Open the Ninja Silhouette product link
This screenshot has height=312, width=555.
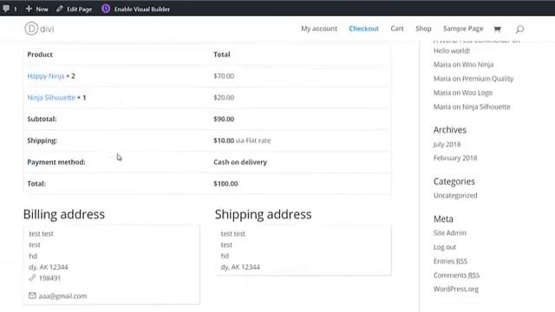coord(51,98)
